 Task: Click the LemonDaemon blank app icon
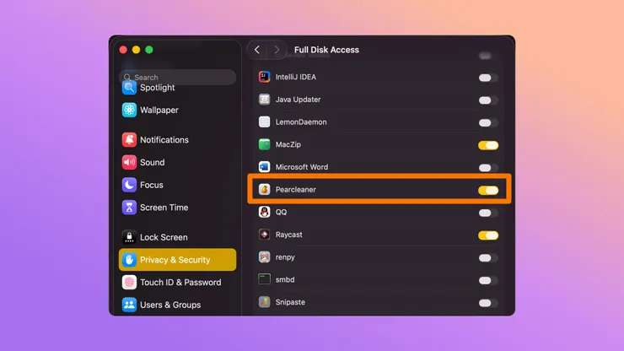(x=264, y=121)
